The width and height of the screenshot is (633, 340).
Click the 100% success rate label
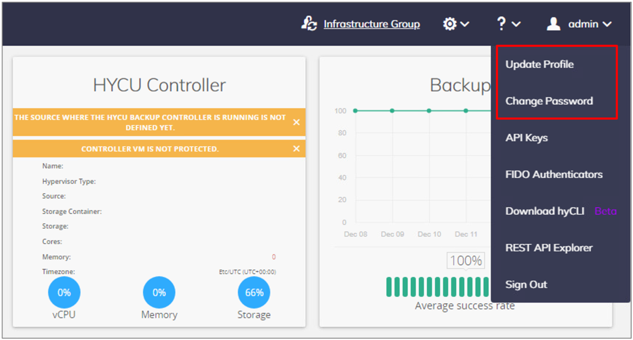(466, 261)
